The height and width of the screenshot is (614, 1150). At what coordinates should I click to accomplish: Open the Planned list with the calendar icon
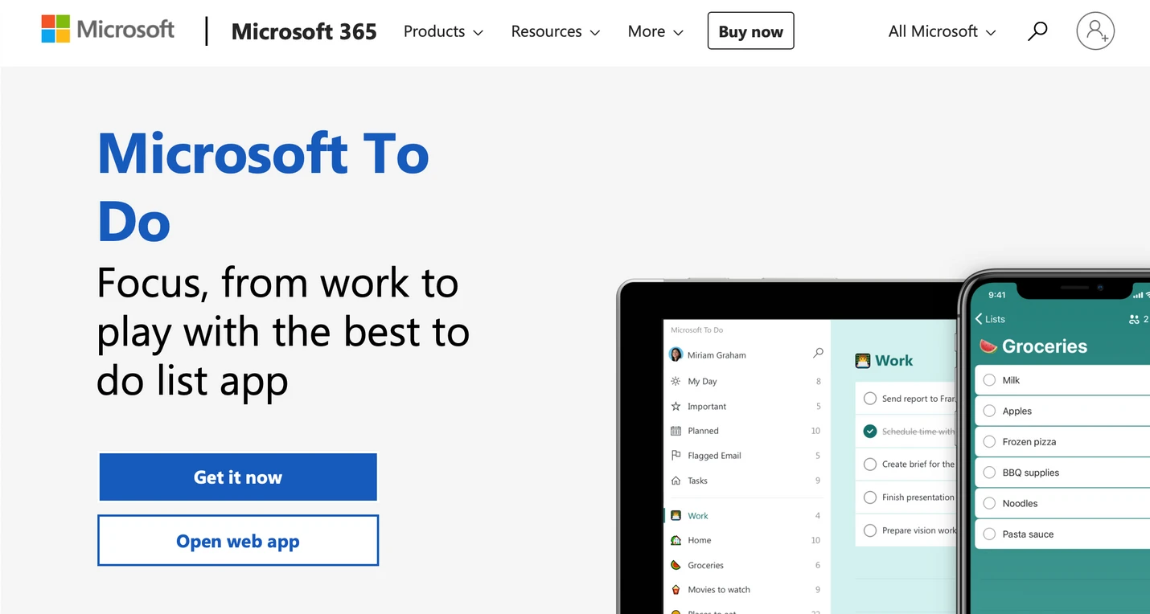click(x=676, y=431)
